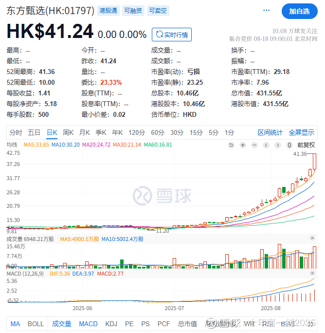This screenshot has height=333, width=325.
Task: Click the DIF:5.36 MACD label
Action: (x=60, y=274)
